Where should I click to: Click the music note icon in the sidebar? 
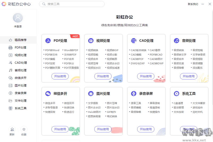[x=10, y=70]
